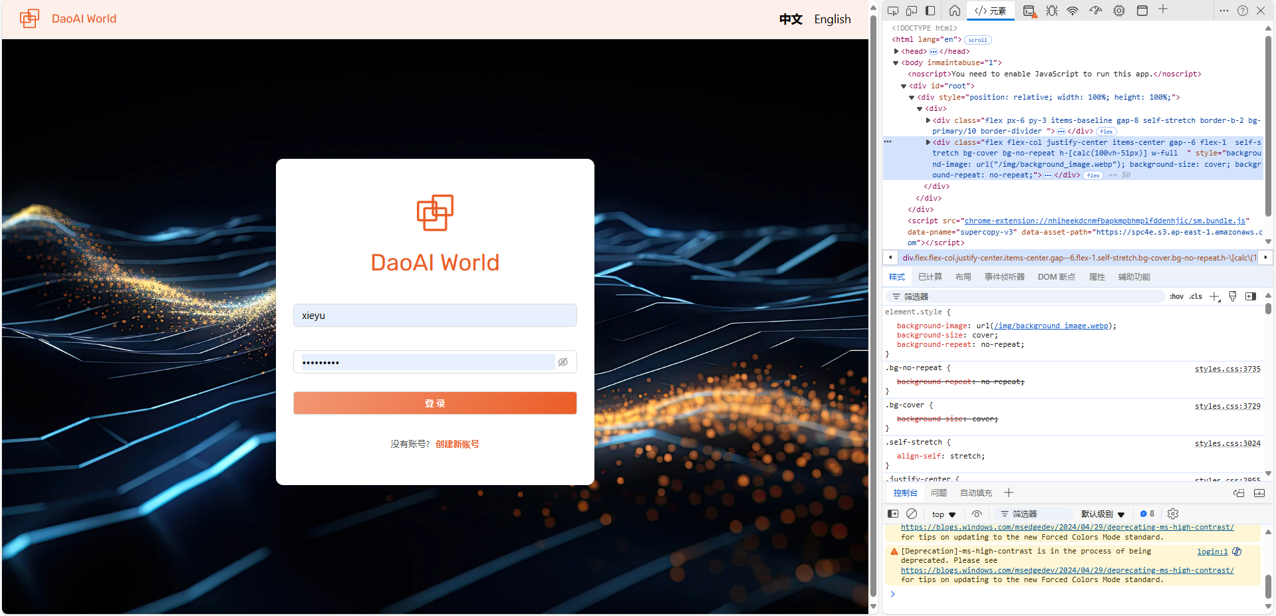1276x616 pixels.
Task: Open the Sources bug icon tool
Action: click(x=1051, y=11)
